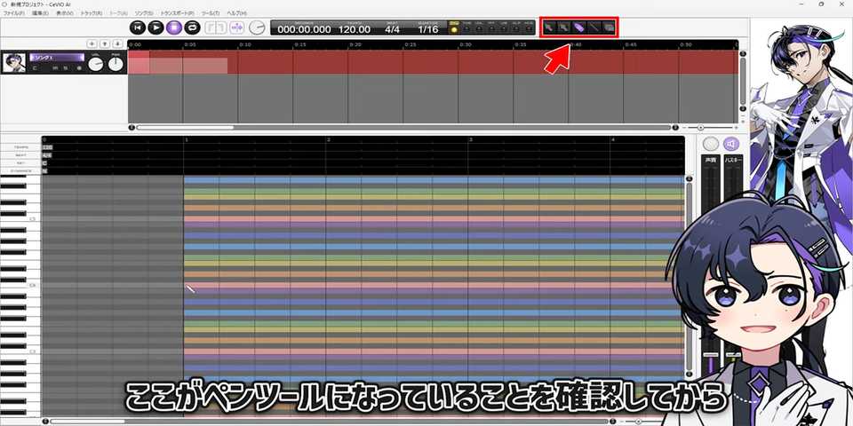Toggle the HUS parameter button
Viewport: 853px width, 426px height.
[528, 28]
